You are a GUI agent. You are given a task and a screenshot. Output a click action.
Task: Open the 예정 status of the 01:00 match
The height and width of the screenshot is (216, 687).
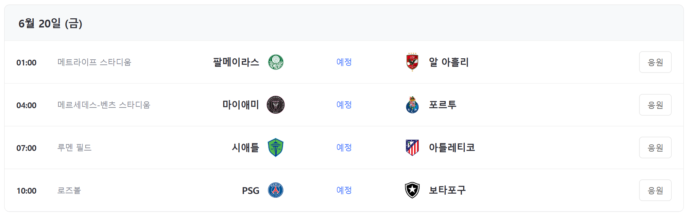click(344, 62)
